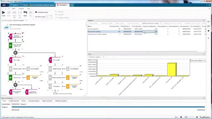The height and width of the screenshot is (119, 212).
Task: Reset the simulation
Action: tap(25, 14)
